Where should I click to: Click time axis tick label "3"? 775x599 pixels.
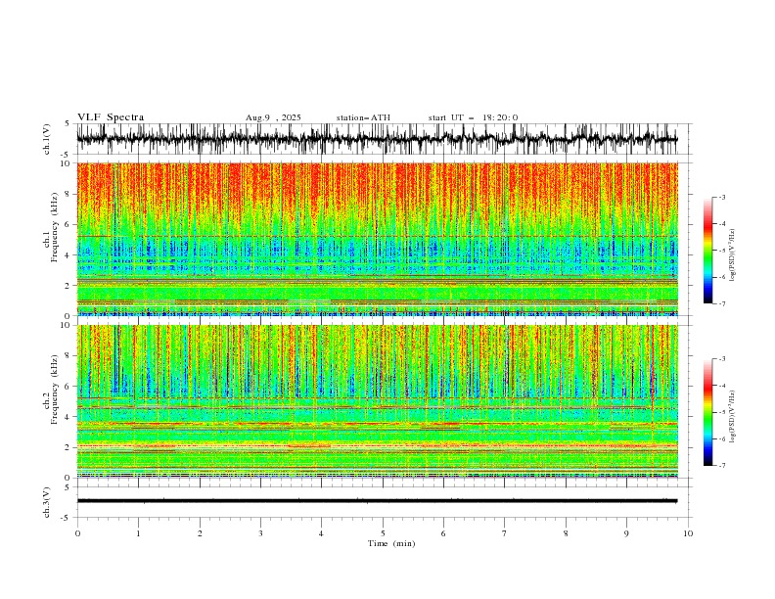click(x=260, y=533)
